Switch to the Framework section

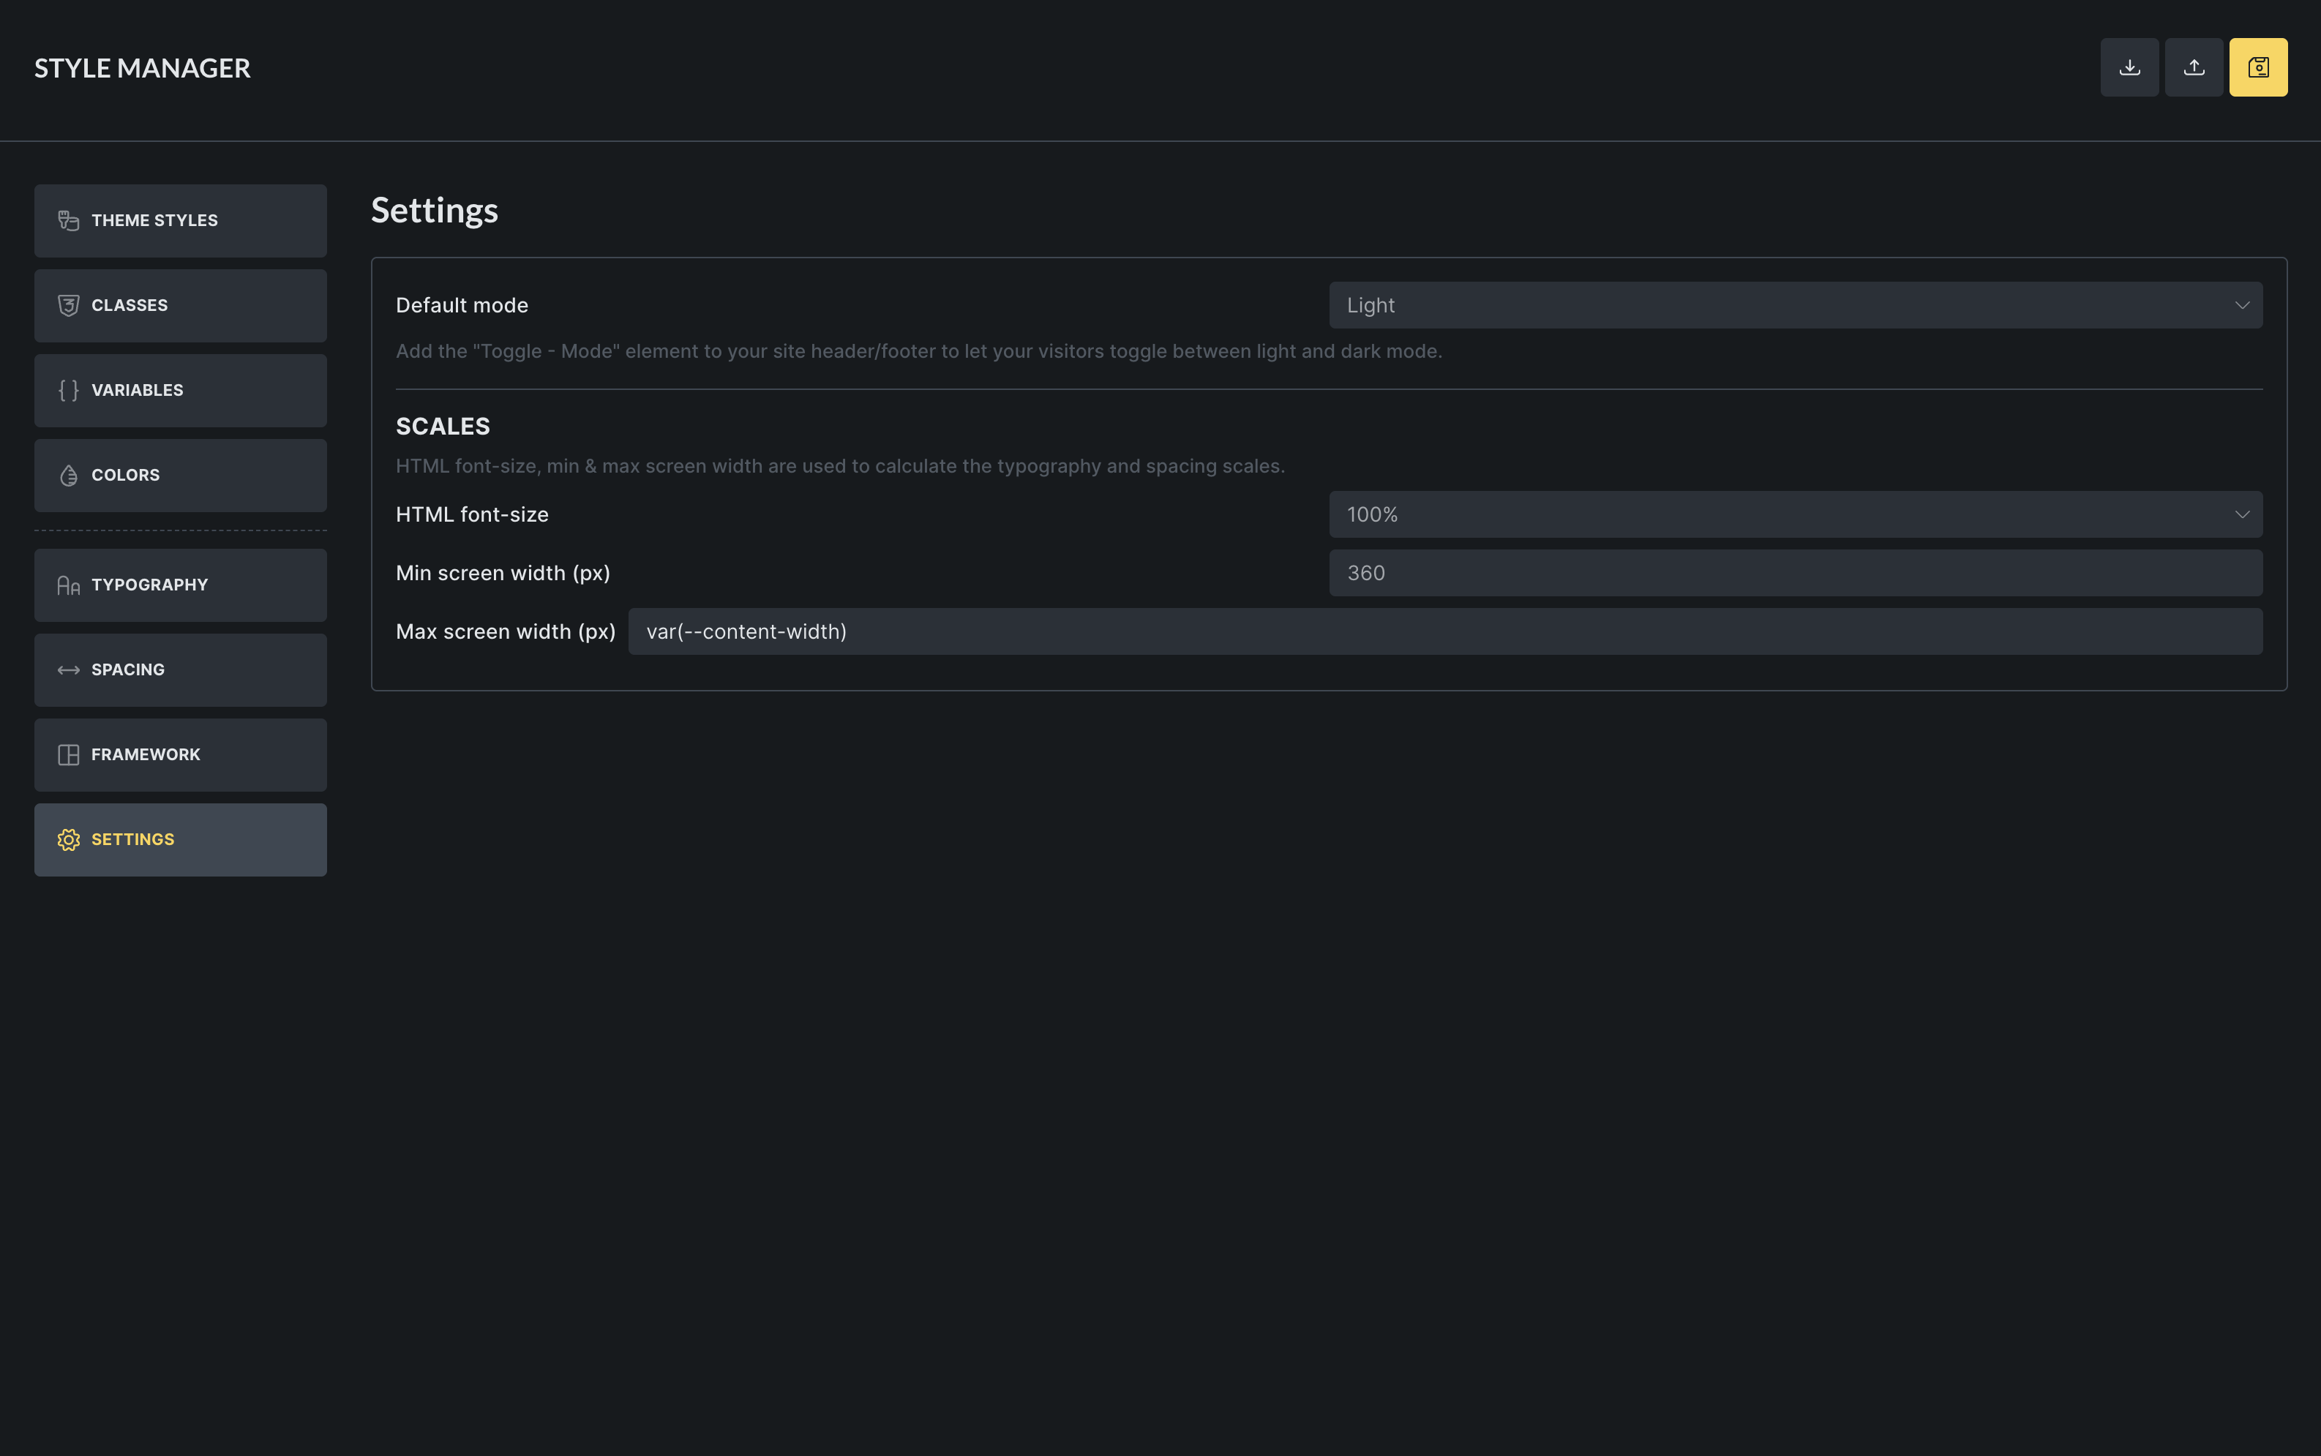pos(180,755)
